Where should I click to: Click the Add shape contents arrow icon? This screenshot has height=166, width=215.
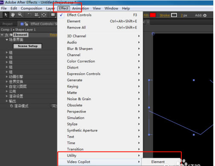click(205, 15)
